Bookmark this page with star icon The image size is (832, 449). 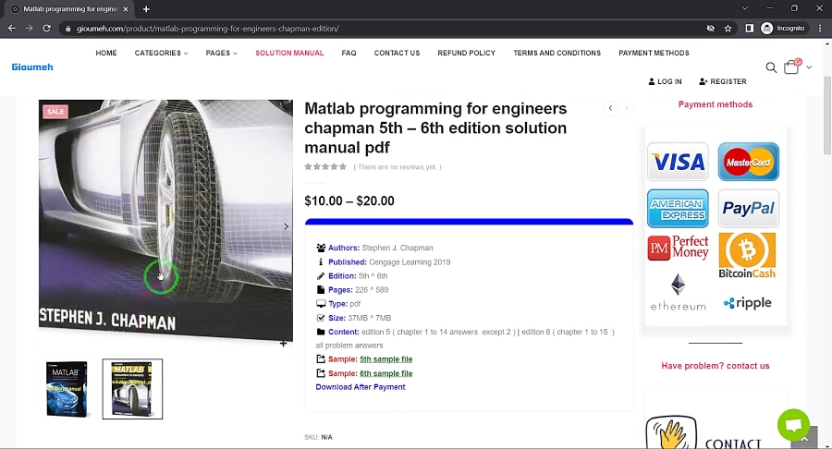click(x=728, y=29)
